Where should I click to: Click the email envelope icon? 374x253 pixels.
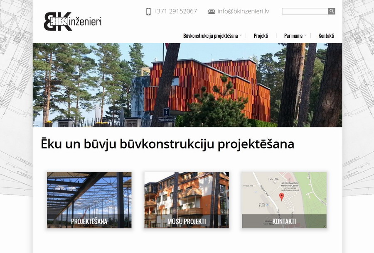(212, 12)
